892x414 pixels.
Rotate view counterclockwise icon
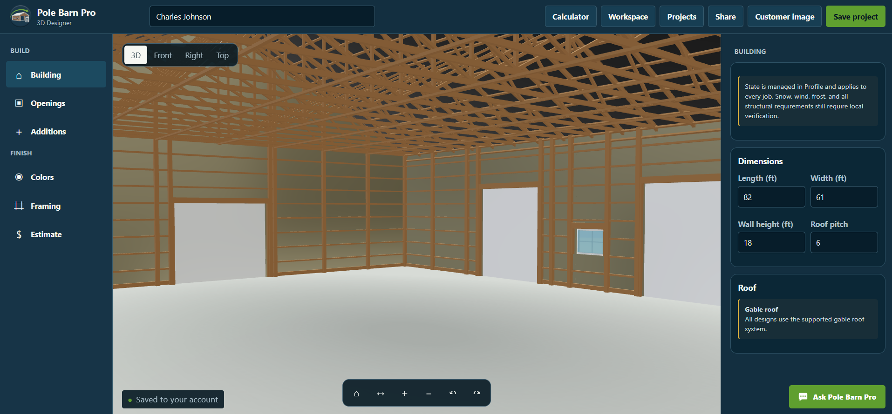[x=453, y=394]
